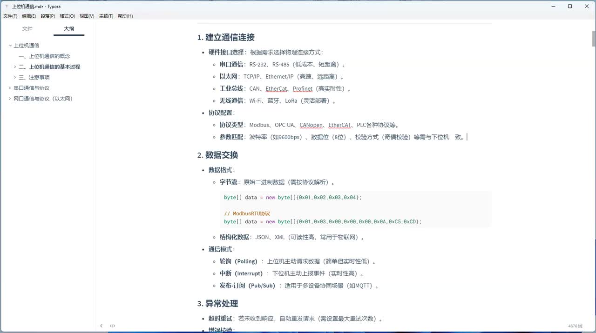Click the 串口通信 bullet line

[283, 65]
